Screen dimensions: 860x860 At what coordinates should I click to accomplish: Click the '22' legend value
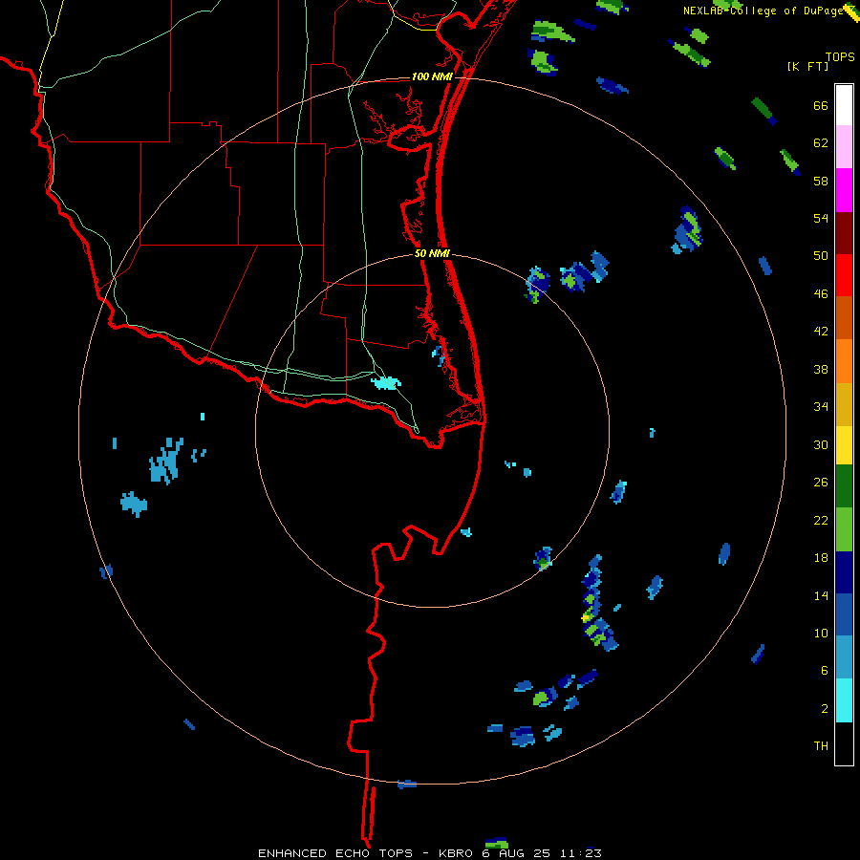pos(821,521)
